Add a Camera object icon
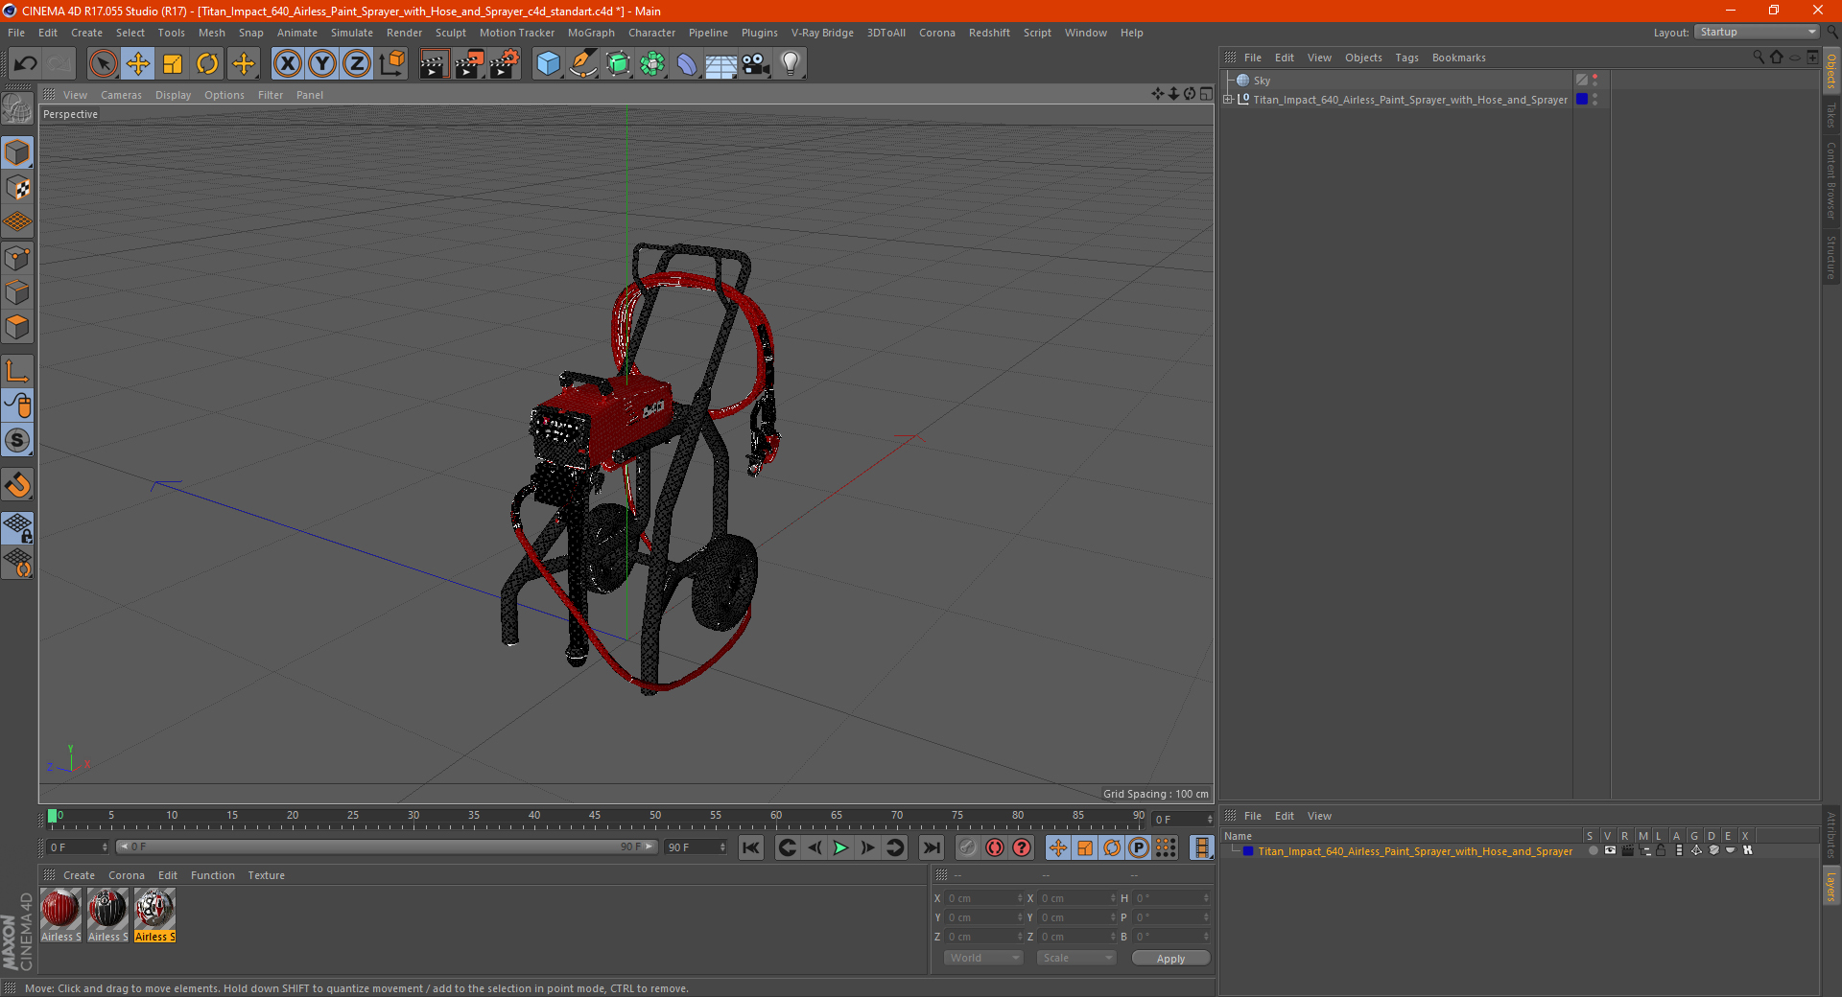This screenshot has height=997, width=1842. [756, 64]
